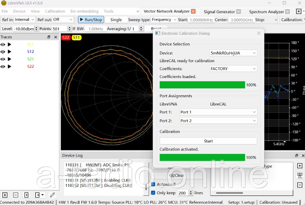Toggle visibility of S22 trace
The height and width of the screenshot is (205, 305).
click(x=3, y=67)
